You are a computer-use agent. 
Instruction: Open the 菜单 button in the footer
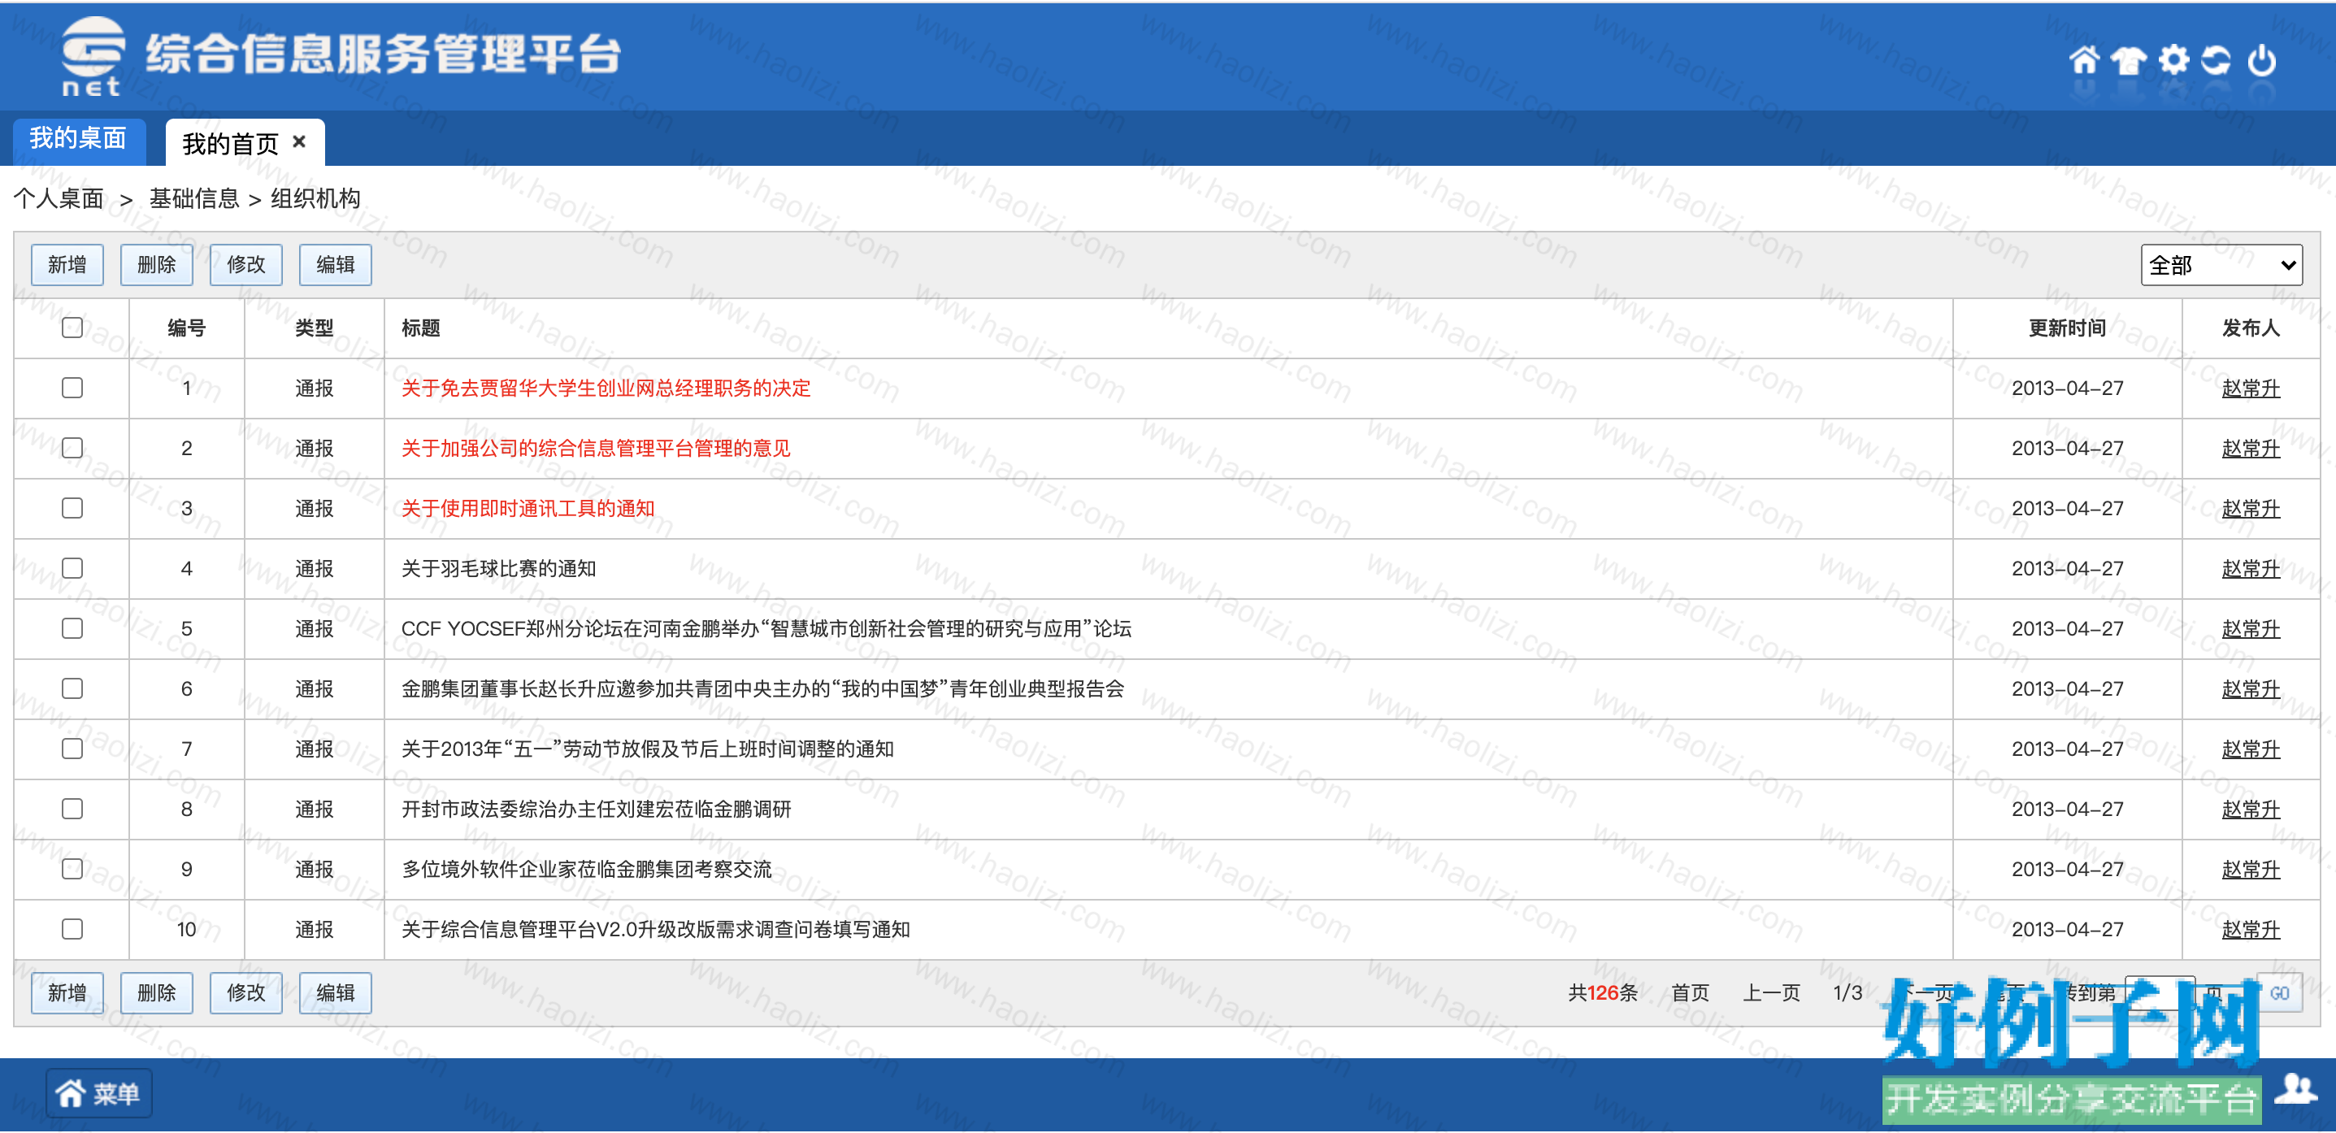99,1093
